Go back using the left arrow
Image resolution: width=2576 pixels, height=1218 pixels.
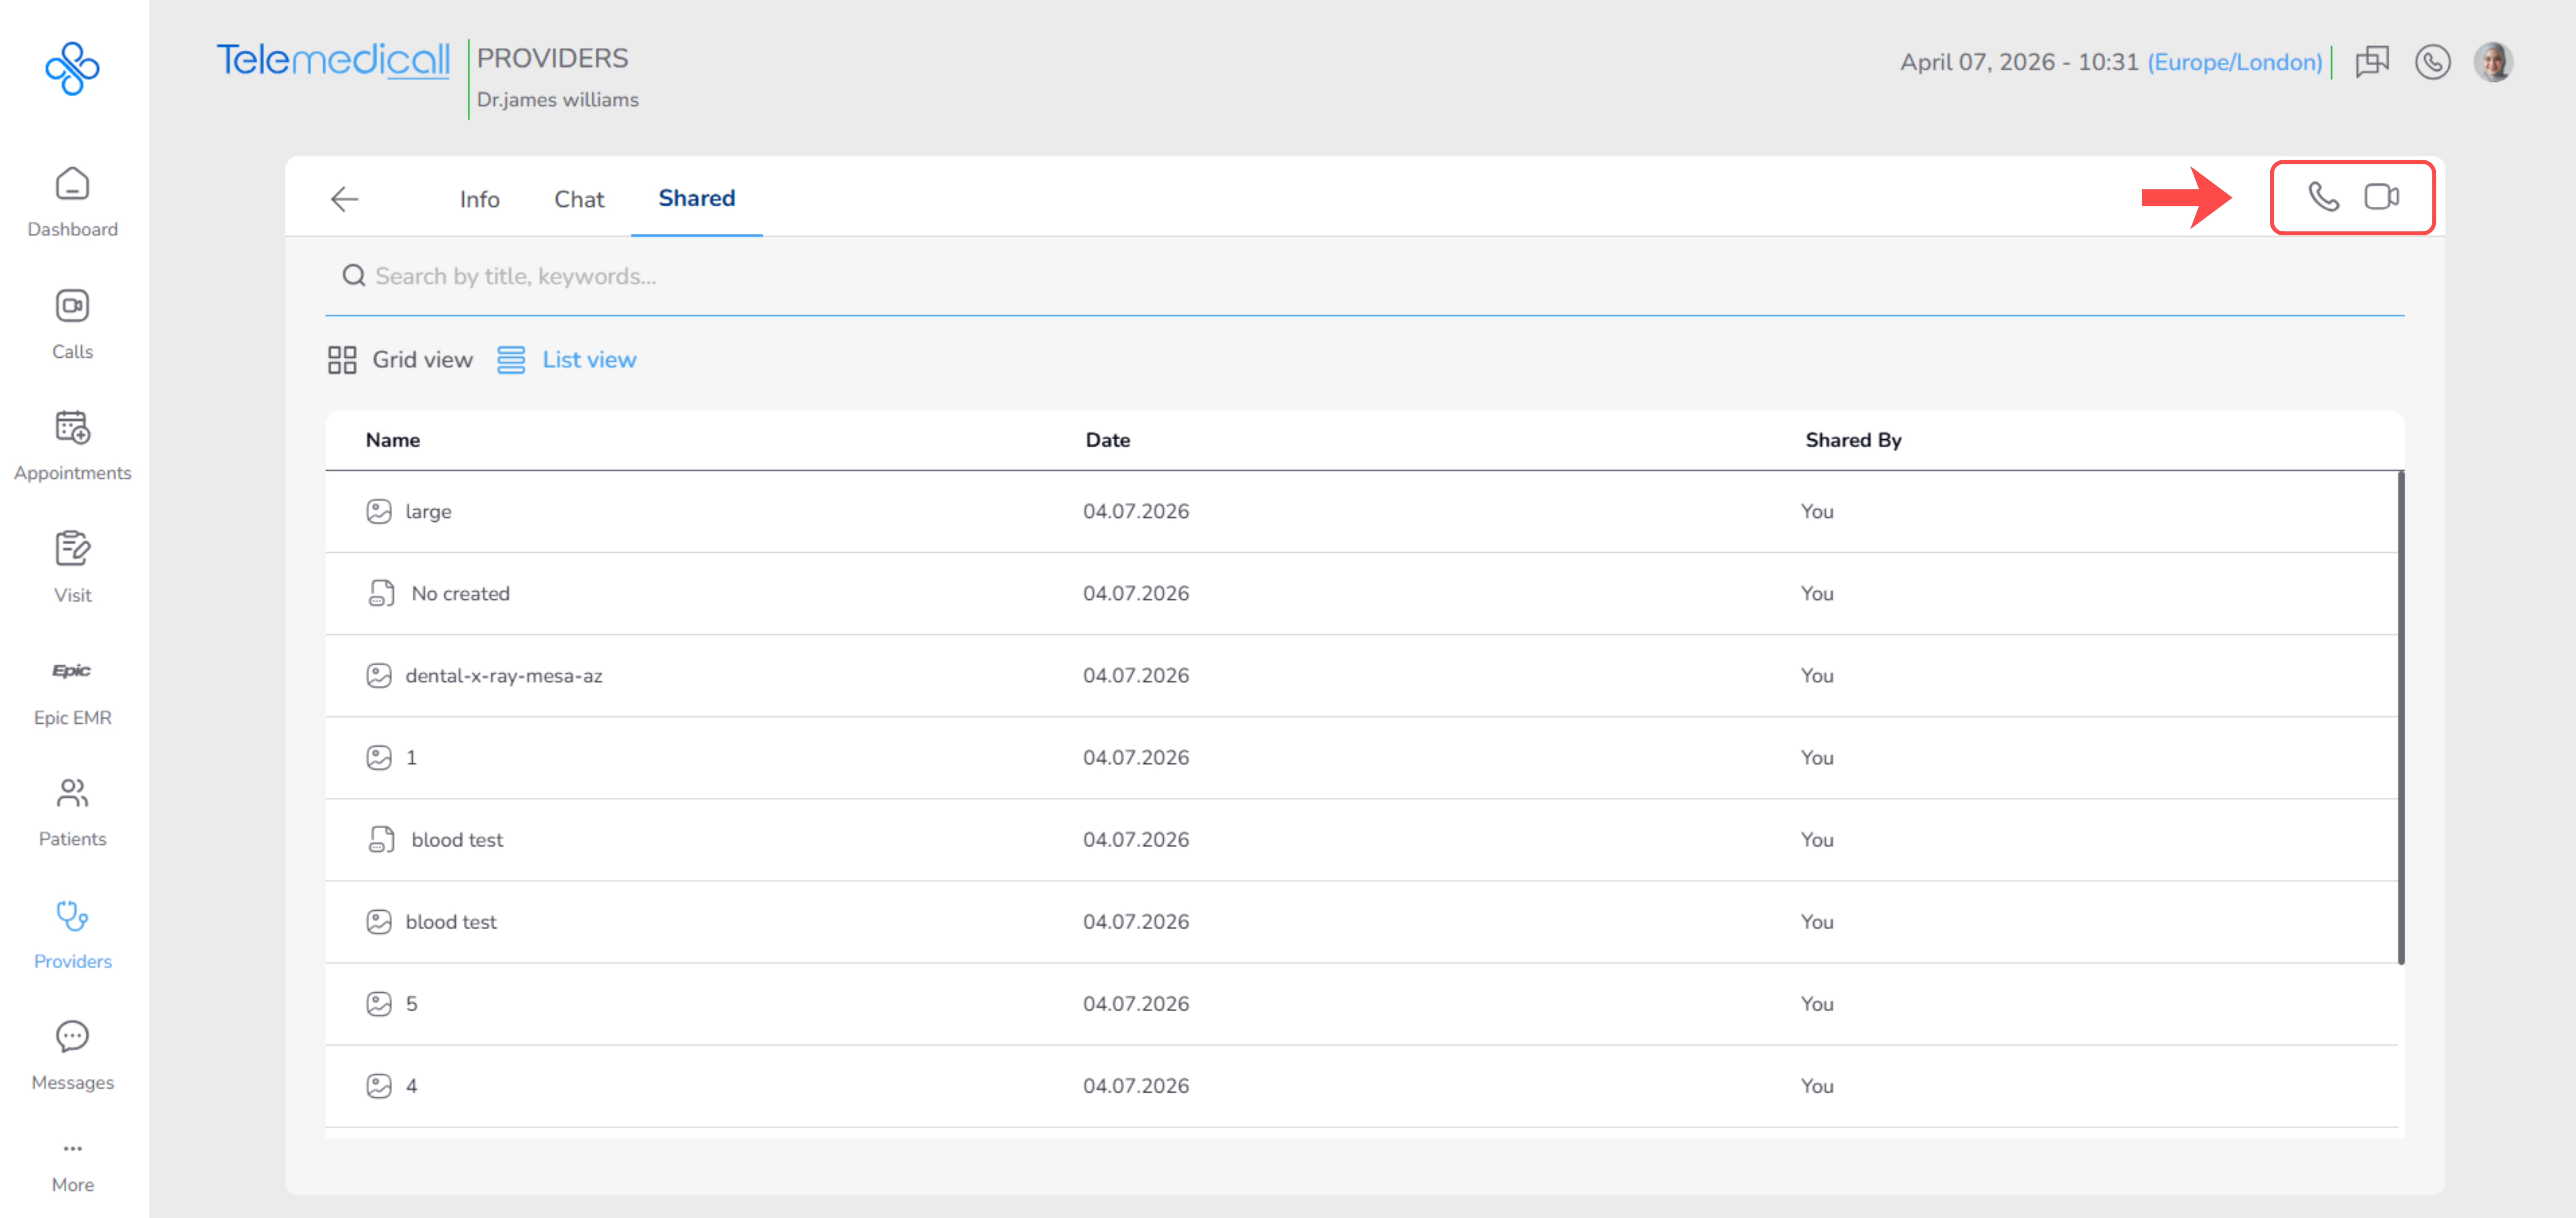click(344, 199)
